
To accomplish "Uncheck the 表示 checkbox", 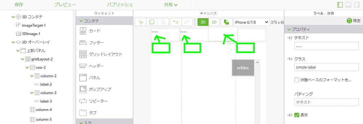I will (297, 115).
